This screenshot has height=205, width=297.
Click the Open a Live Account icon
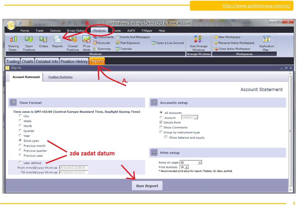154,43
